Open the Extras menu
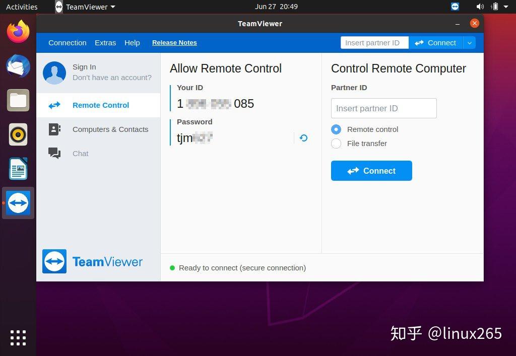516x356 pixels. click(x=105, y=43)
